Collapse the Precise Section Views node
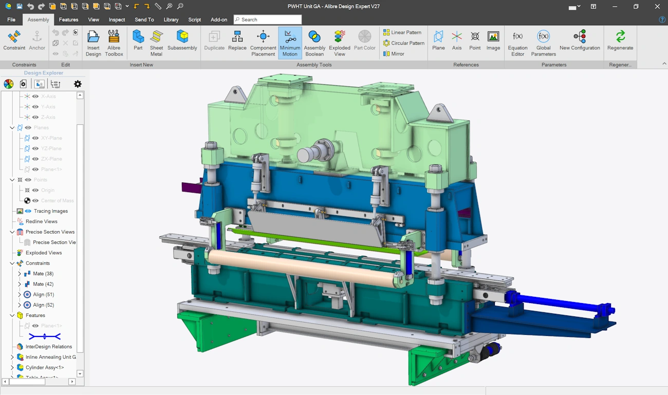The height and width of the screenshot is (395, 668). (x=12, y=232)
